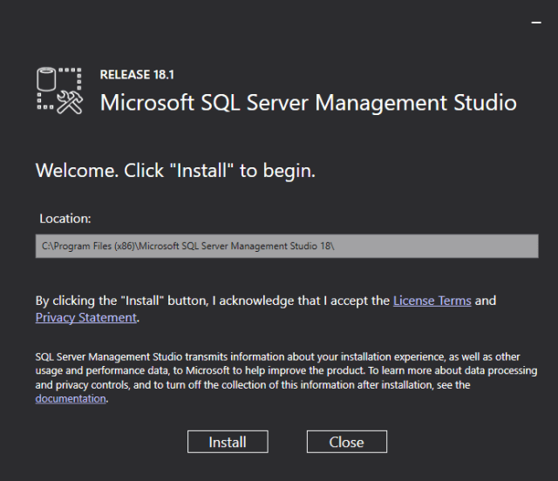The width and height of the screenshot is (558, 481).
Task: Follow the documentation link
Action: point(71,399)
